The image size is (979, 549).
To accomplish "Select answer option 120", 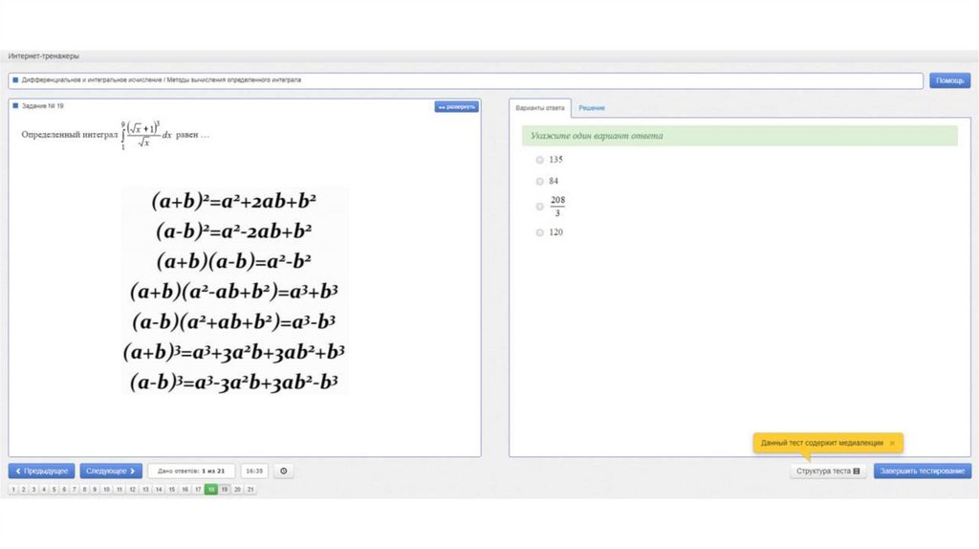I will pos(540,232).
